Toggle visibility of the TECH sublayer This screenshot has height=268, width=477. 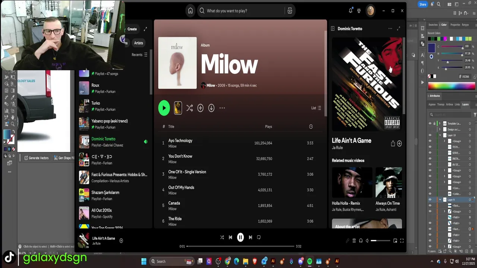430,147
